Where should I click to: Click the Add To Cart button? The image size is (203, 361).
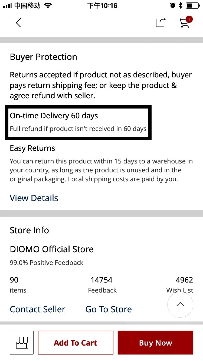[x=76, y=343]
